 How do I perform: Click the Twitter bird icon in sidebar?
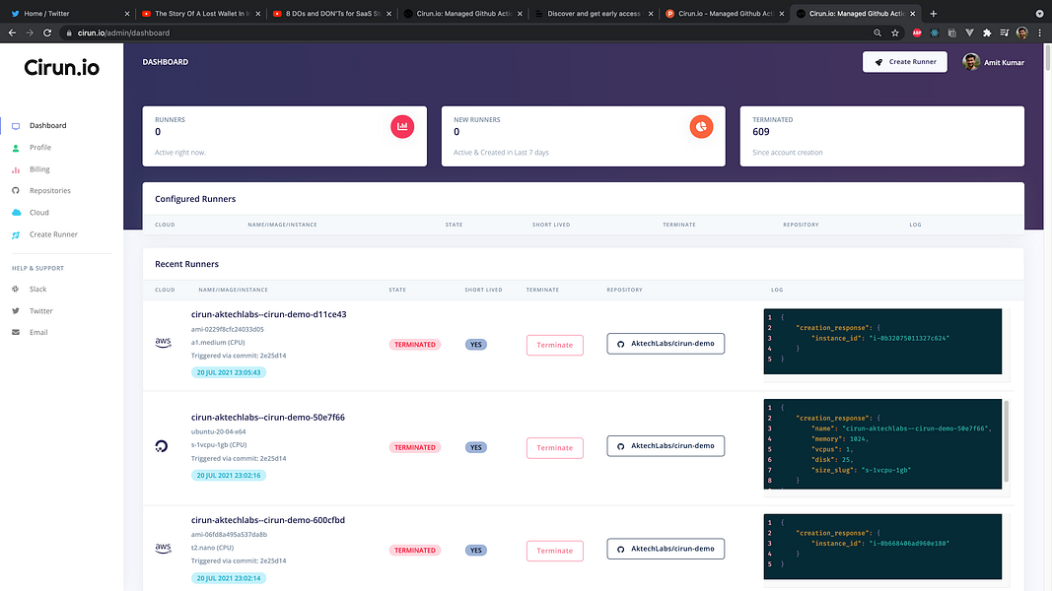16,311
